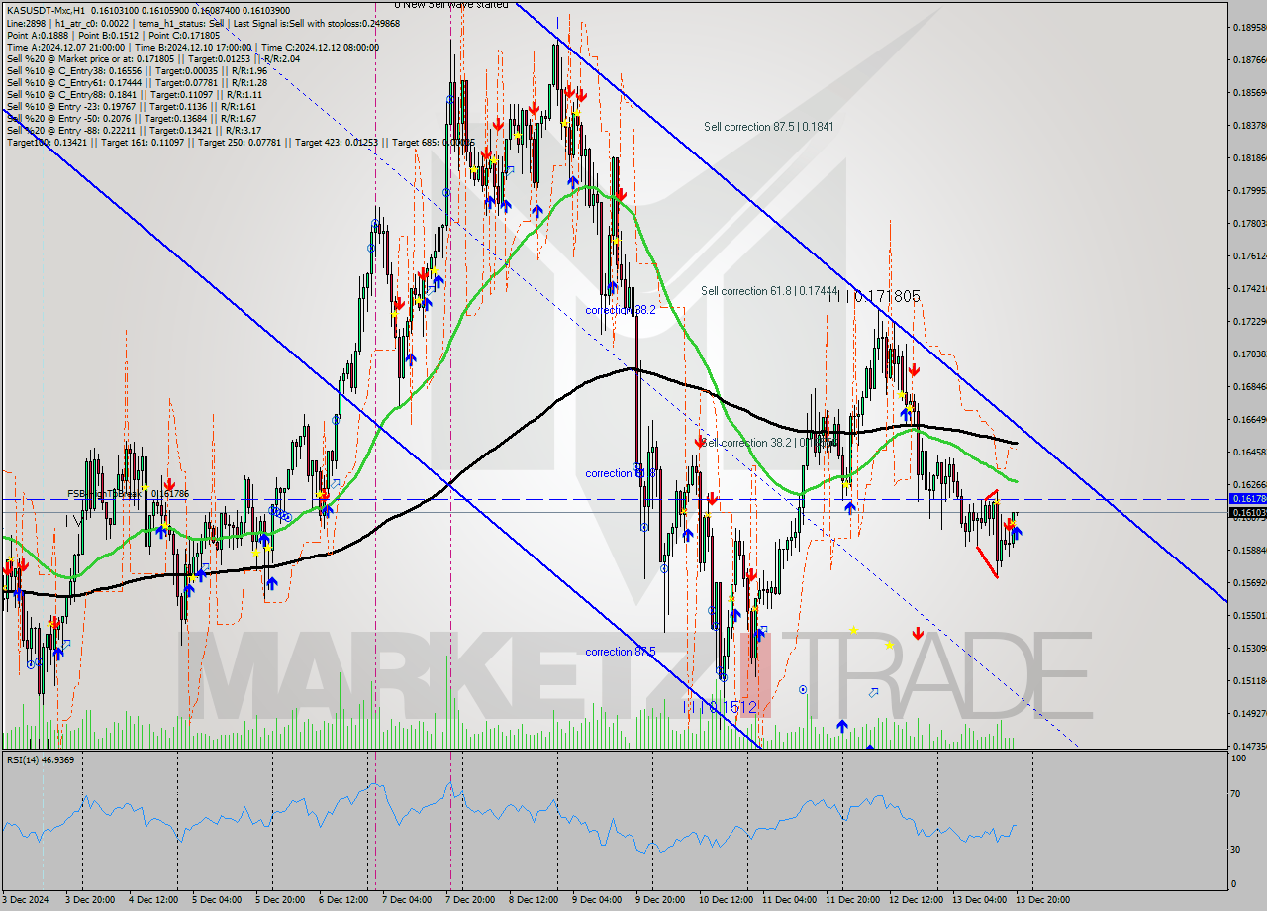Select the 'Sell correction 61.8 | 0.17444' label

point(769,291)
